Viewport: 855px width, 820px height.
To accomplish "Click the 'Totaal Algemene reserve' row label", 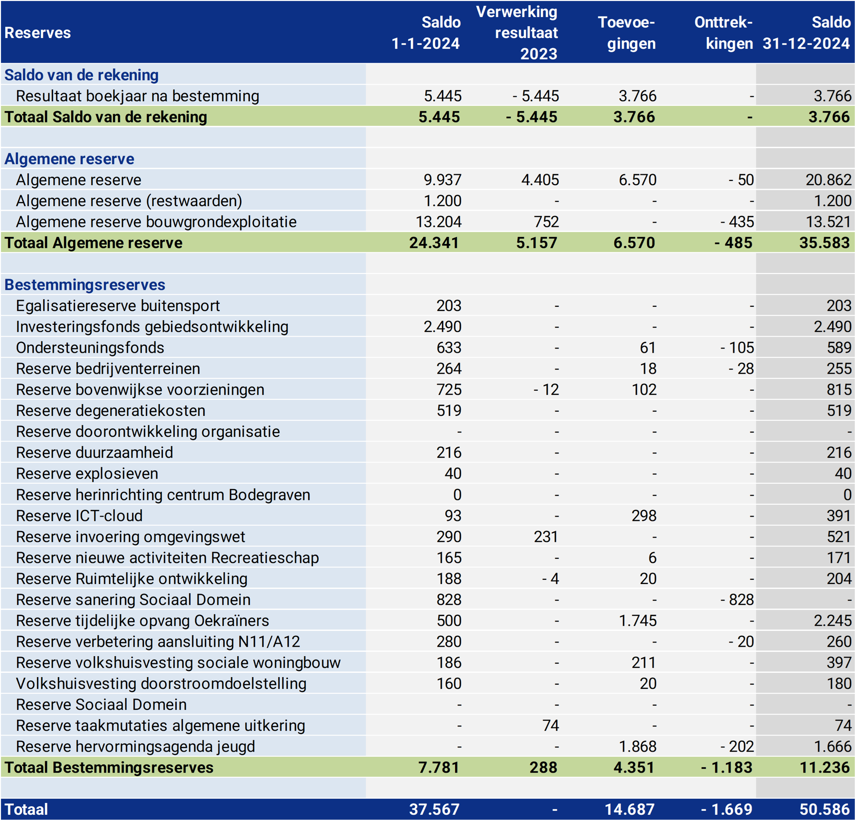I will (93, 243).
